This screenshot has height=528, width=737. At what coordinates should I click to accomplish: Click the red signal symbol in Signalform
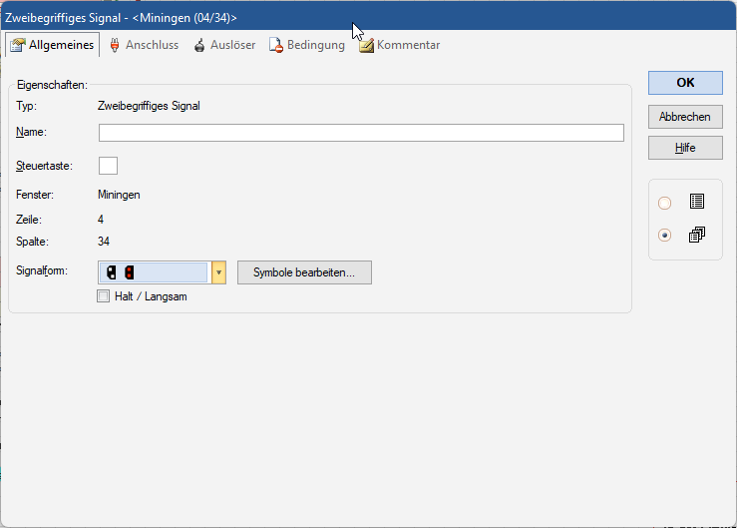(x=129, y=272)
